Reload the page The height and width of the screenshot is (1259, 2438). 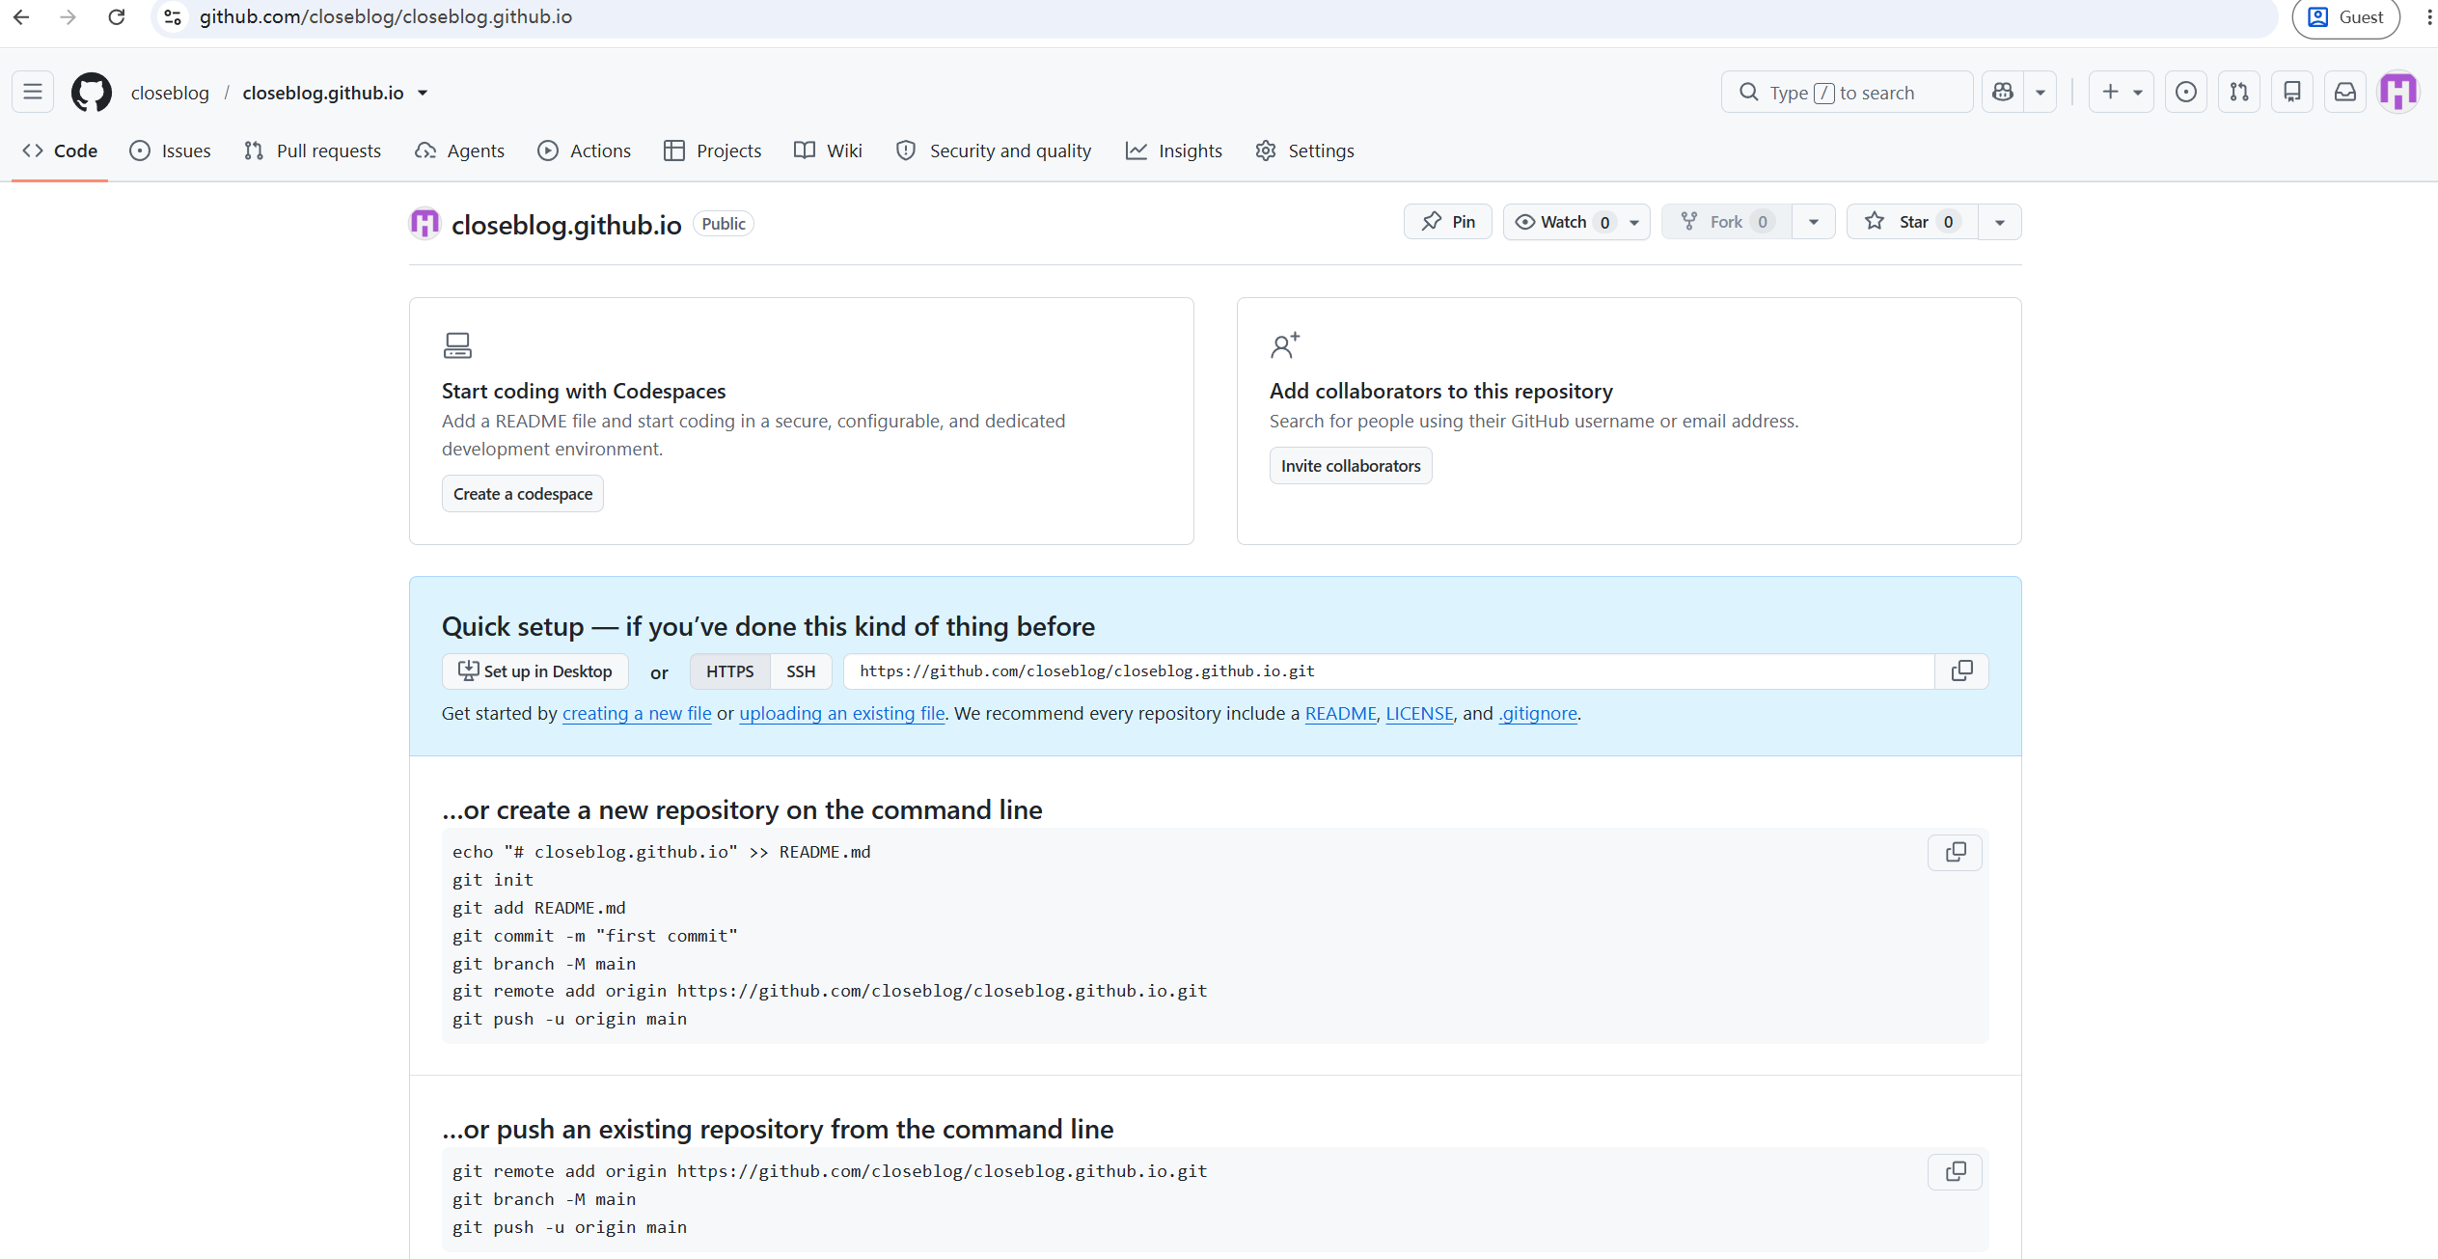pos(117,17)
